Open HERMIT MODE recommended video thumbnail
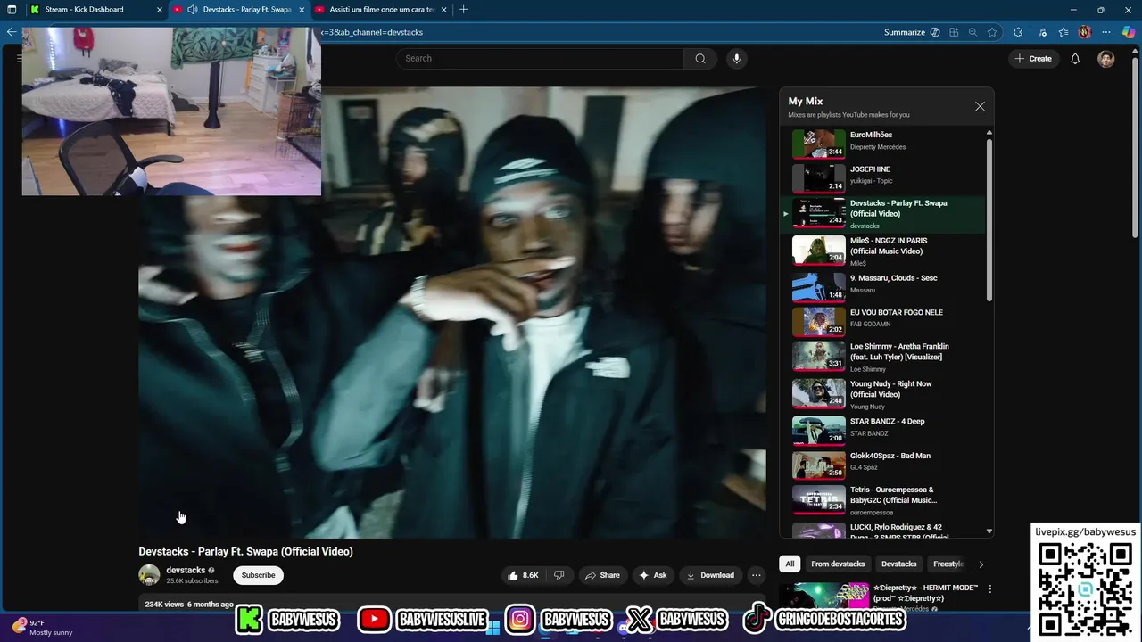 pyautogui.click(x=824, y=597)
